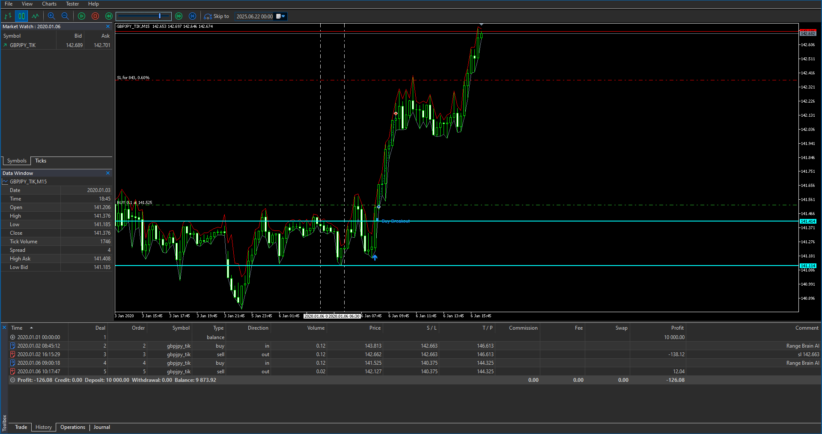Switch to line chart display
The height and width of the screenshot is (434, 822).
click(35, 16)
